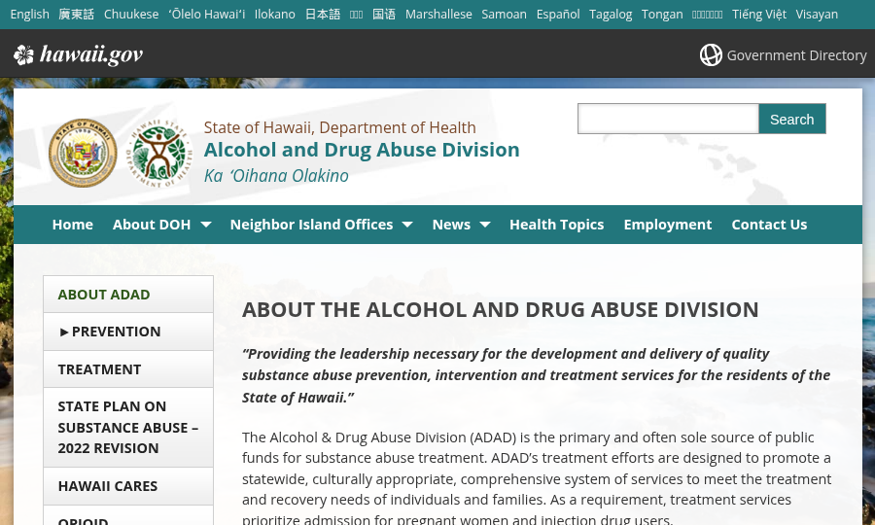Open the Home menu item

pyautogui.click(x=73, y=225)
